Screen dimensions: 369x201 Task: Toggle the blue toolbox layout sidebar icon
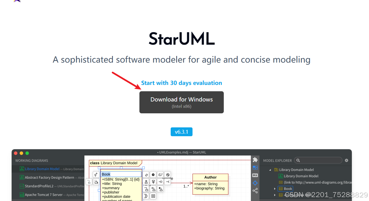[255, 168]
